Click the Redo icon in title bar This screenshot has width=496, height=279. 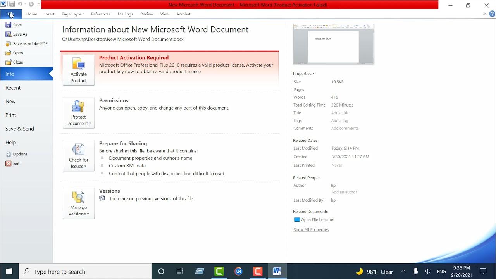(31, 4)
